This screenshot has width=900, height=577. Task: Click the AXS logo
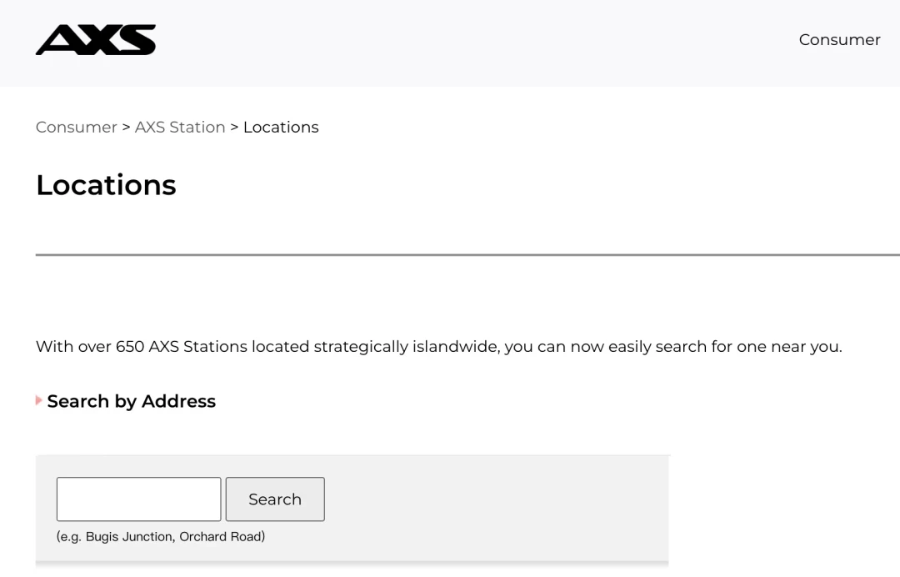[96, 40]
